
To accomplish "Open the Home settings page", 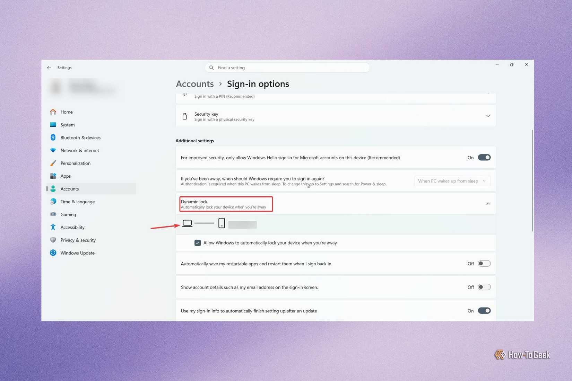I will coord(92,112).
